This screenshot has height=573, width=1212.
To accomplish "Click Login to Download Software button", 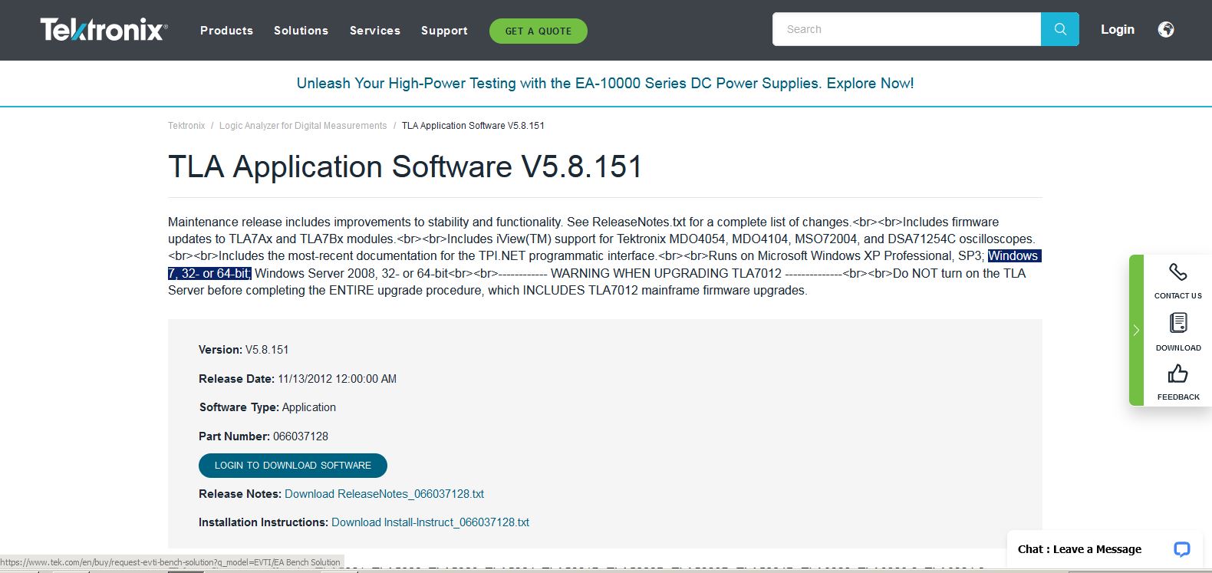I will (292, 466).
